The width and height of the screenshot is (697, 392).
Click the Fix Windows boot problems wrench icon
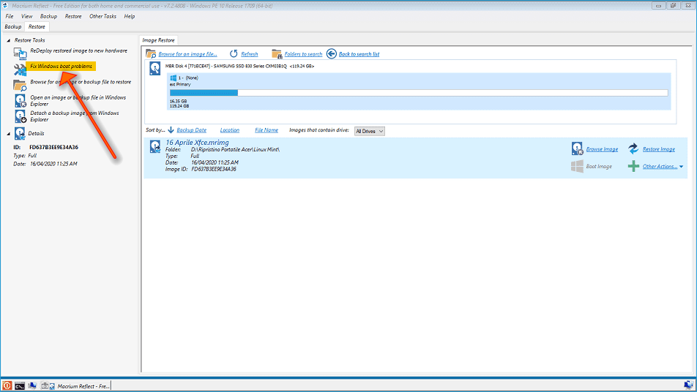click(20, 69)
